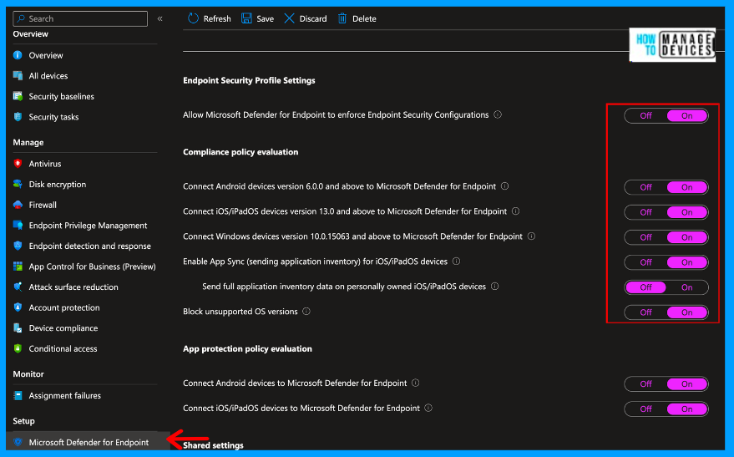
Task: Click the App protection policy evaluation heading
Action: pos(248,349)
